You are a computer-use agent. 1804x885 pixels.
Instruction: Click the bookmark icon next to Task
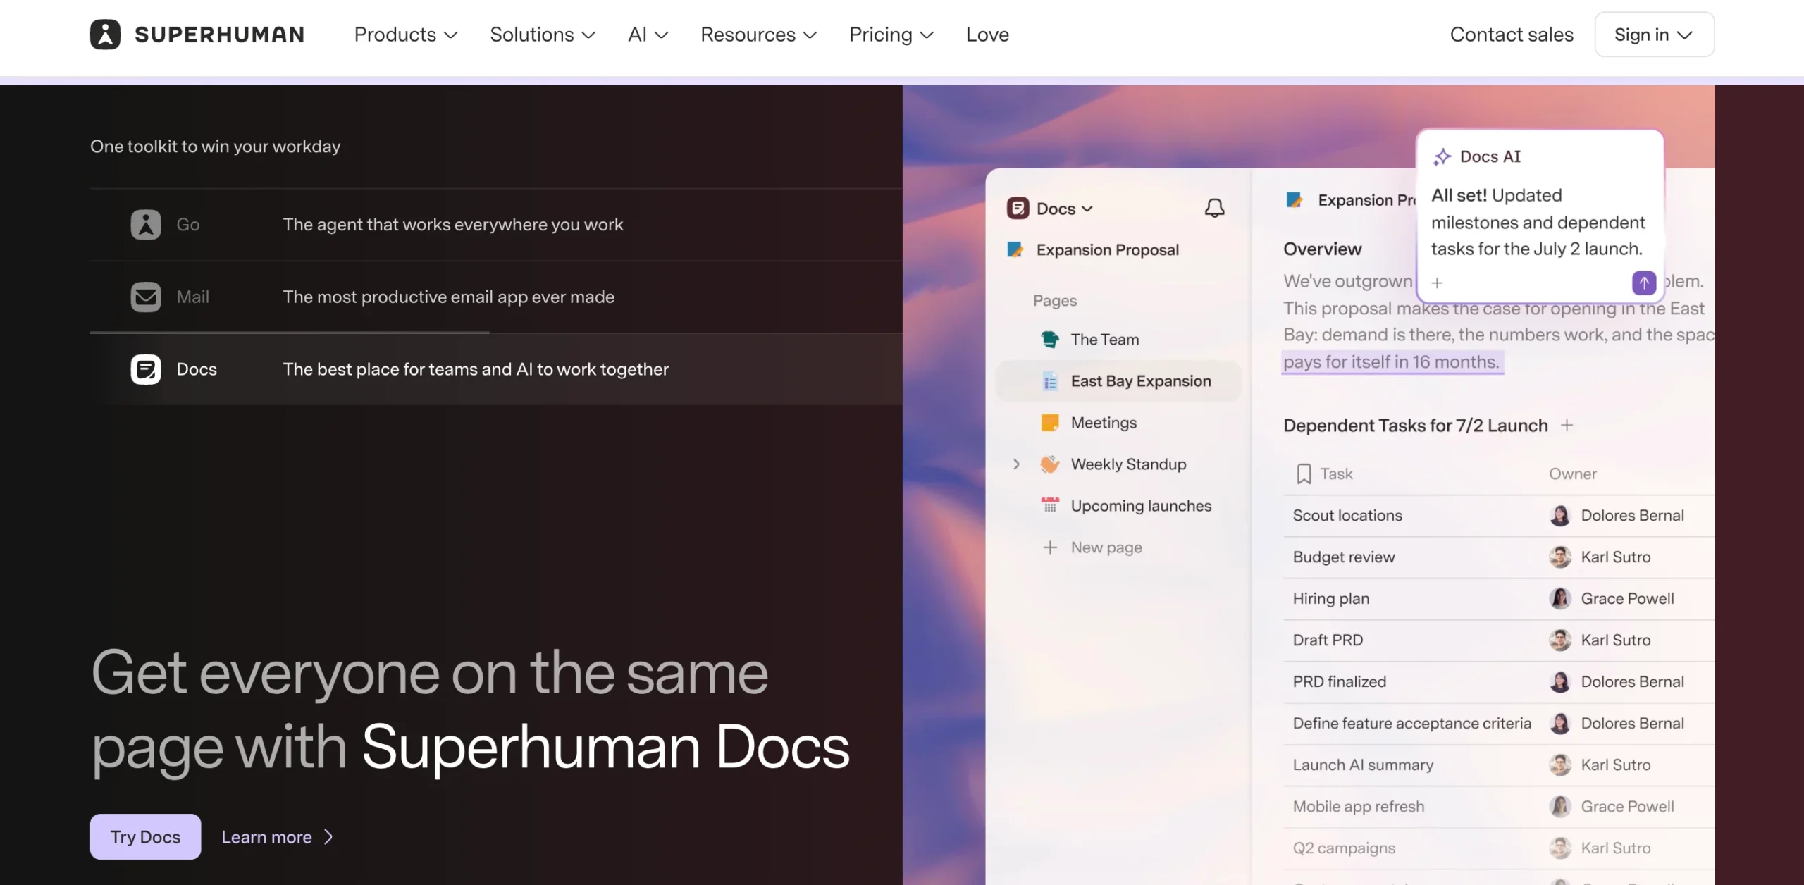click(x=1304, y=474)
